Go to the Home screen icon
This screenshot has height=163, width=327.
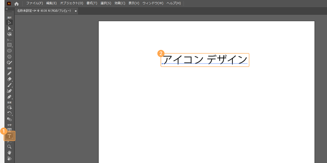[17, 3]
